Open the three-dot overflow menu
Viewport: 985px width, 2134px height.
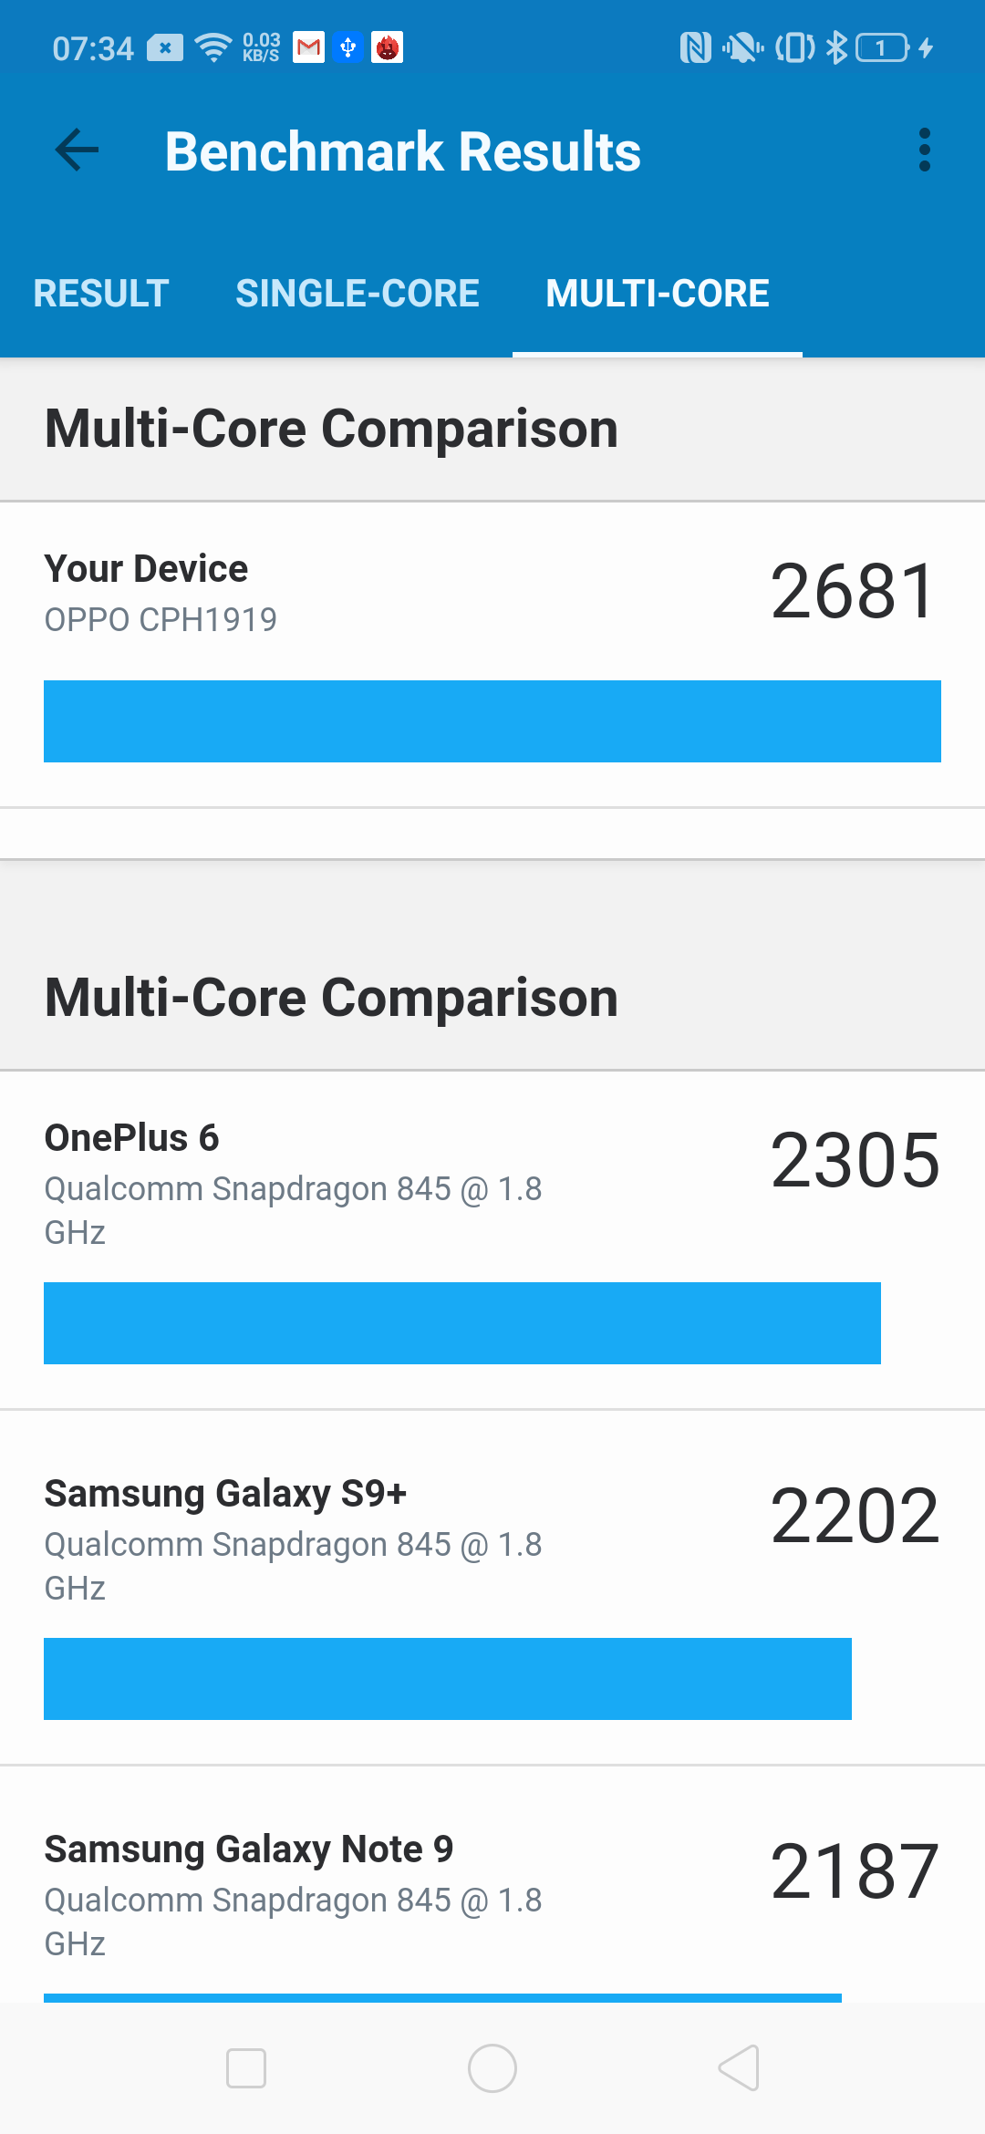tap(924, 150)
